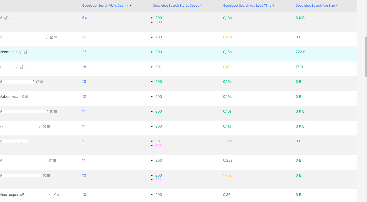Image resolution: width=367 pixels, height=202 pixels.
Task: Select load time 1,93s
Action: point(227,141)
